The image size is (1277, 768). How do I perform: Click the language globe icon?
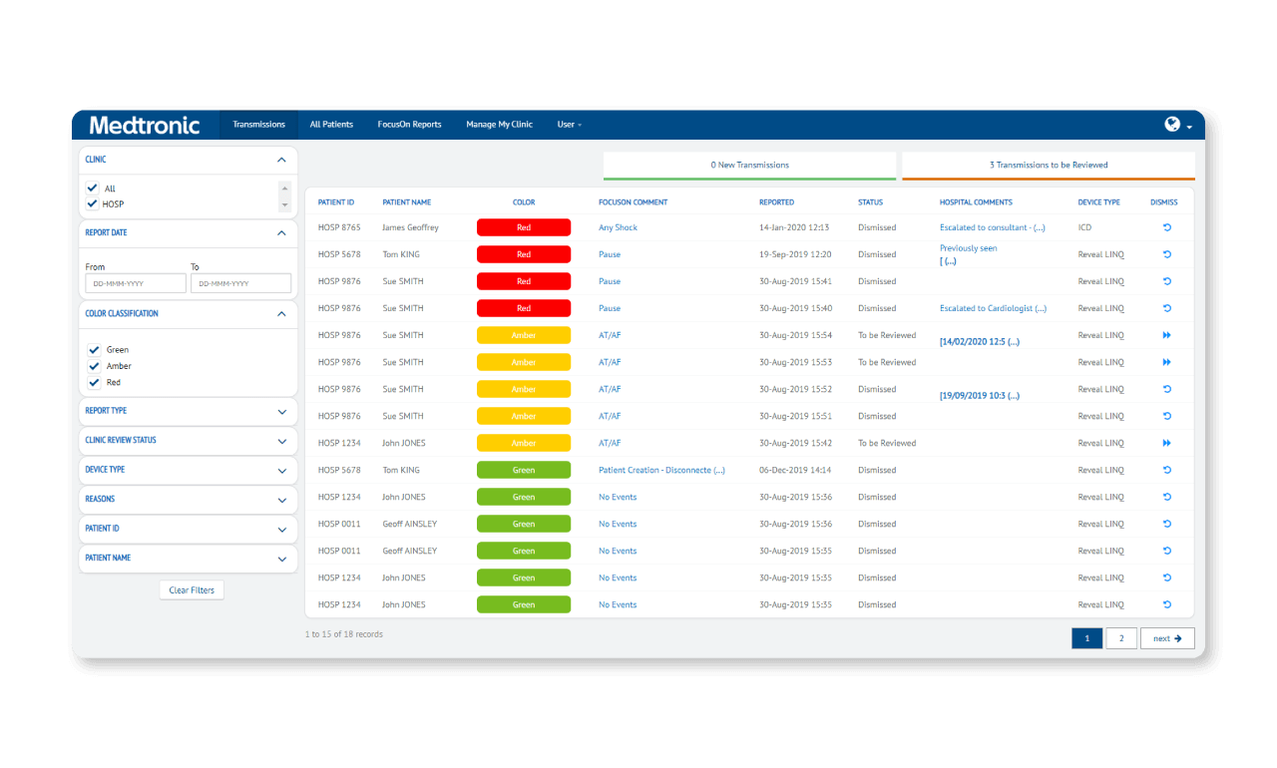point(1171,124)
